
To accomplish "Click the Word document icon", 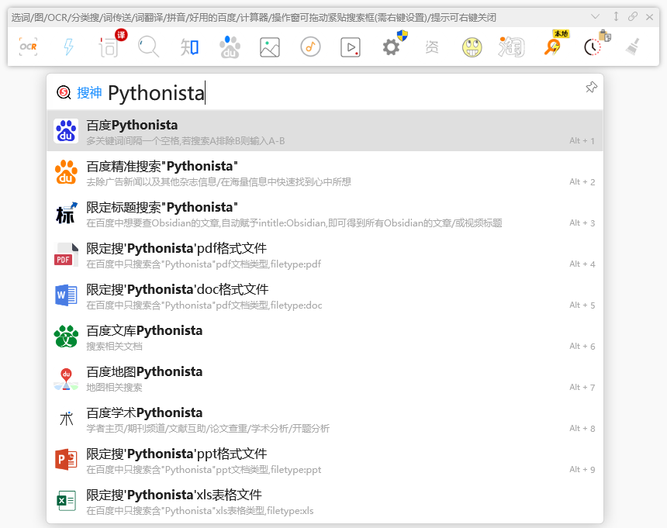I will 66,295.
